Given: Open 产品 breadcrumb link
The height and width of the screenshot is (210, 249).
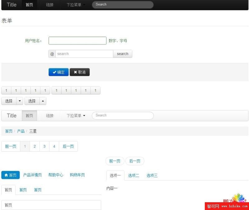Looking at the screenshot, I should [21, 131].
